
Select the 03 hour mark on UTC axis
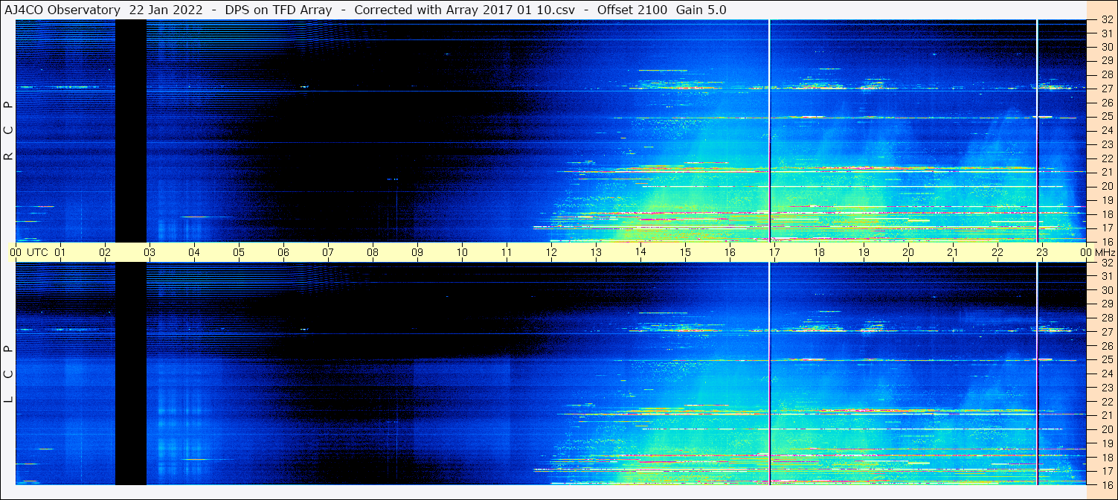point(149,252)
